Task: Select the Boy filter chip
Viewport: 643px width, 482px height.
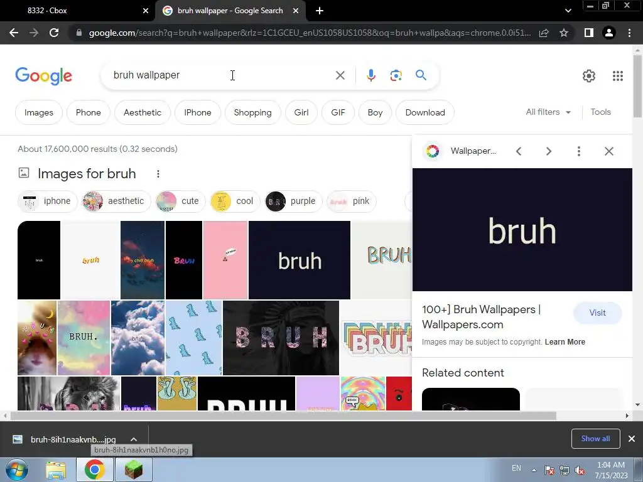Action: pyautogui.click(x=375, y=112)
